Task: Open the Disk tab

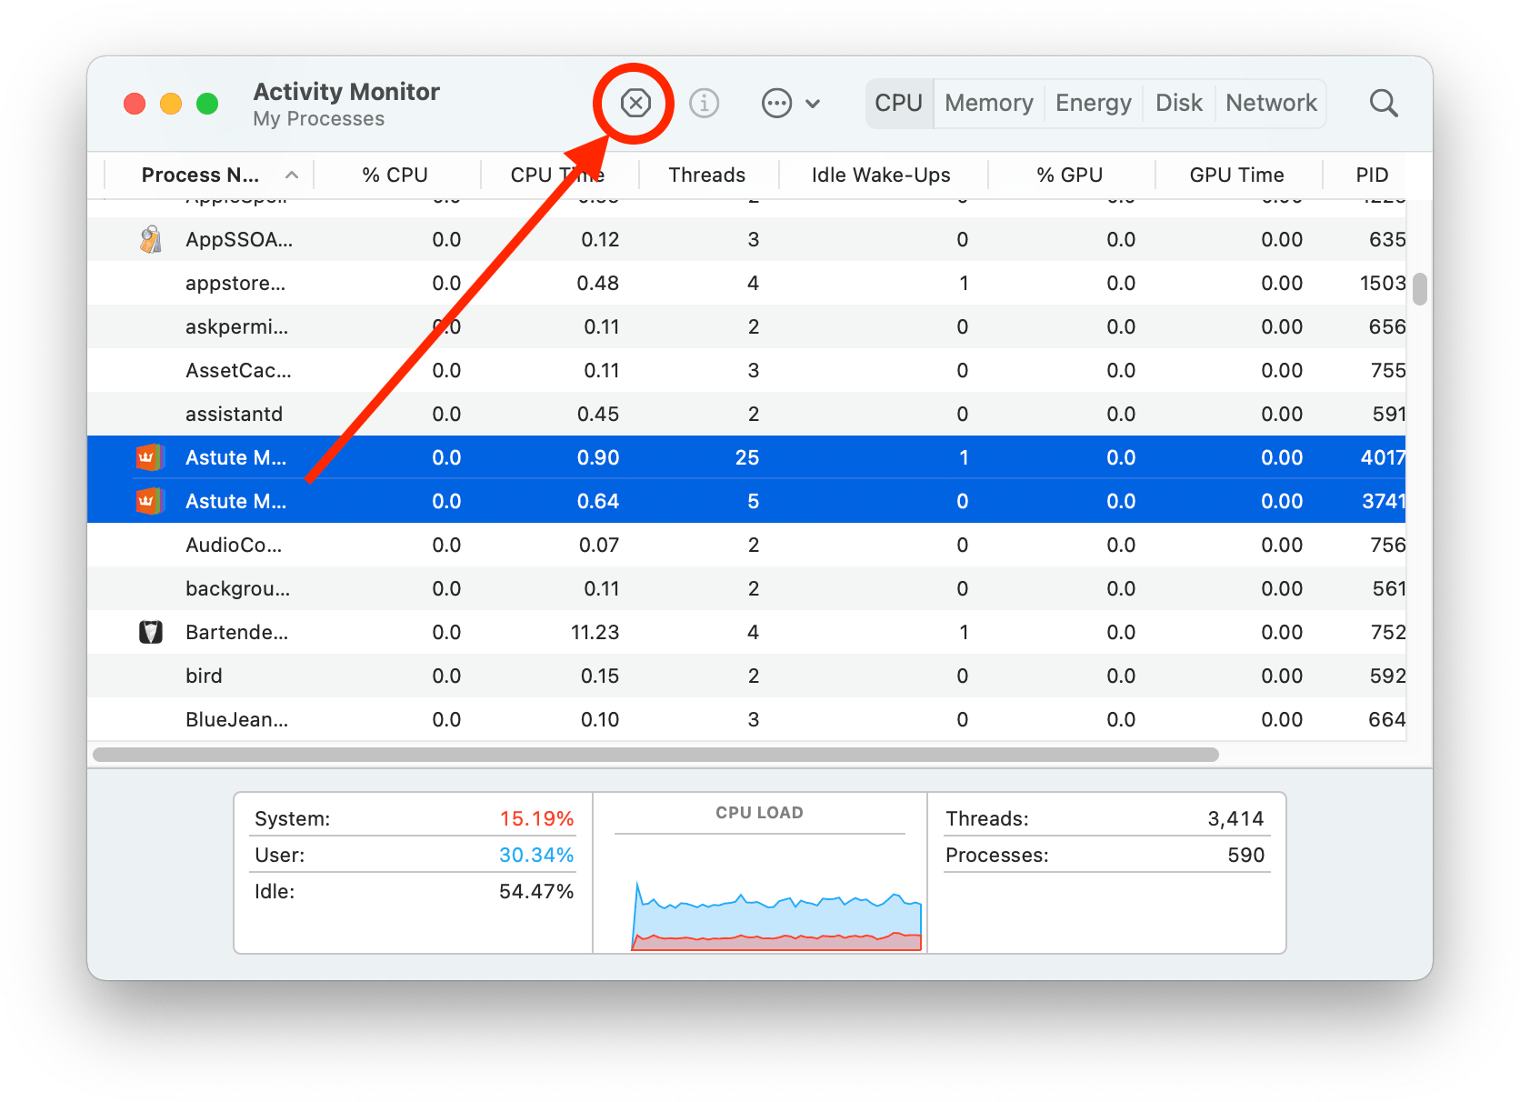Action: (1178, 104)
